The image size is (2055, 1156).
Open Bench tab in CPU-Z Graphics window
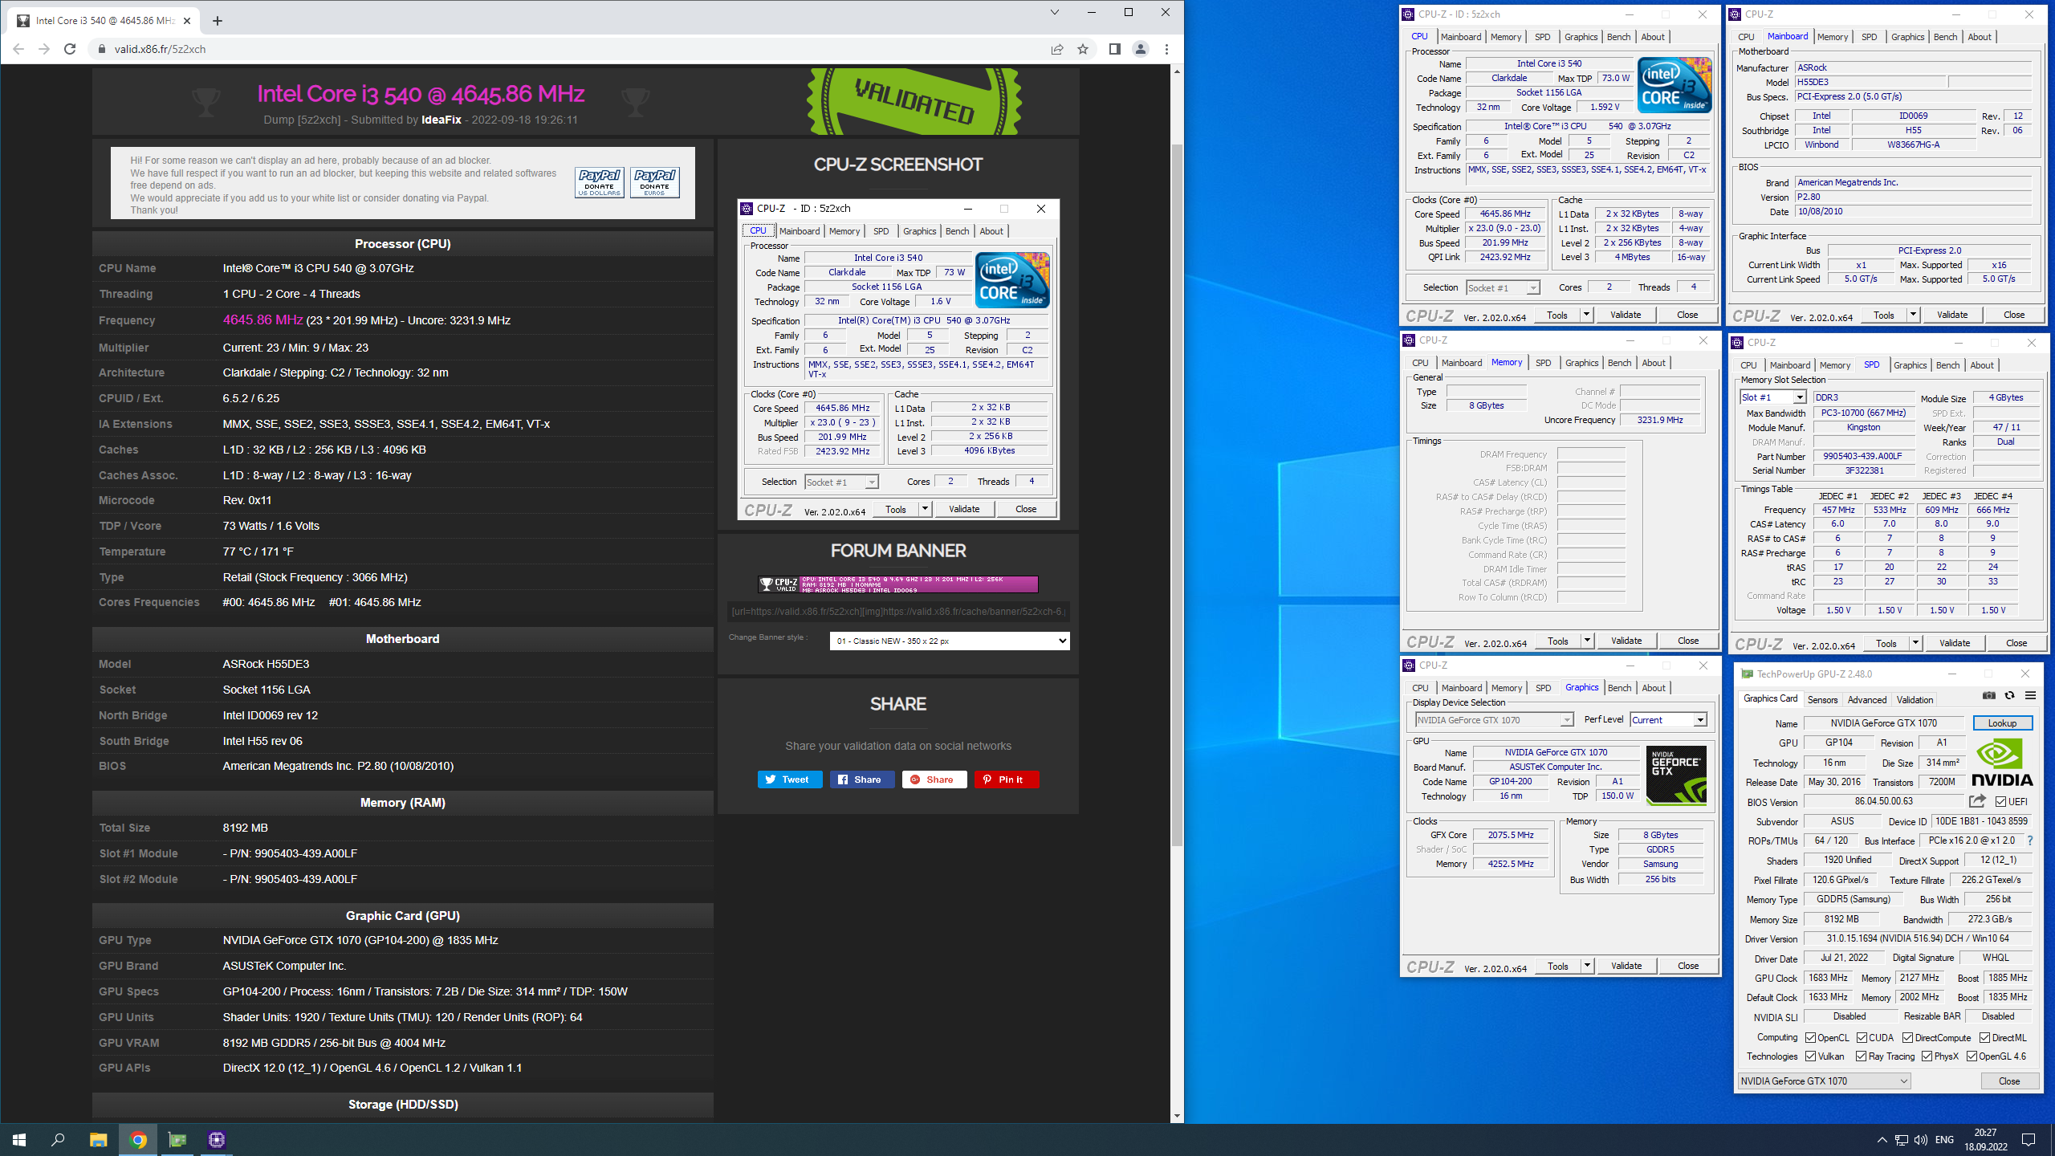[1619, 688]
